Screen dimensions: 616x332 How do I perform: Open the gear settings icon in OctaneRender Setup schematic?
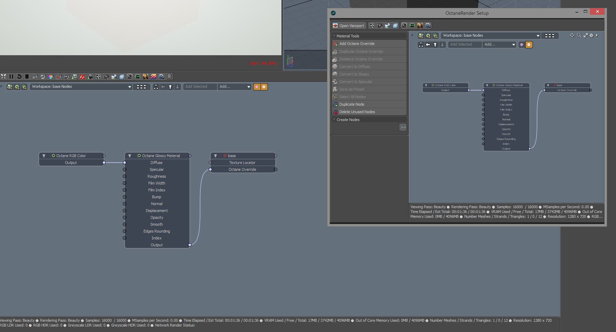coord(591,35)
